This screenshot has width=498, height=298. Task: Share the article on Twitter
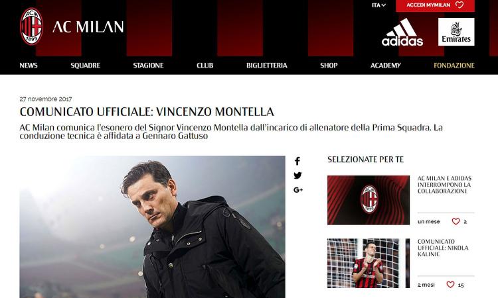tap(297, 175)
